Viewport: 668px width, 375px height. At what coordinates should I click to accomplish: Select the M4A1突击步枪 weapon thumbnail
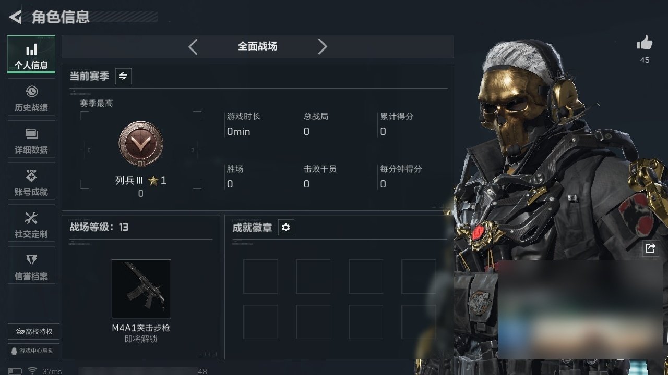(x=141, y=289)
